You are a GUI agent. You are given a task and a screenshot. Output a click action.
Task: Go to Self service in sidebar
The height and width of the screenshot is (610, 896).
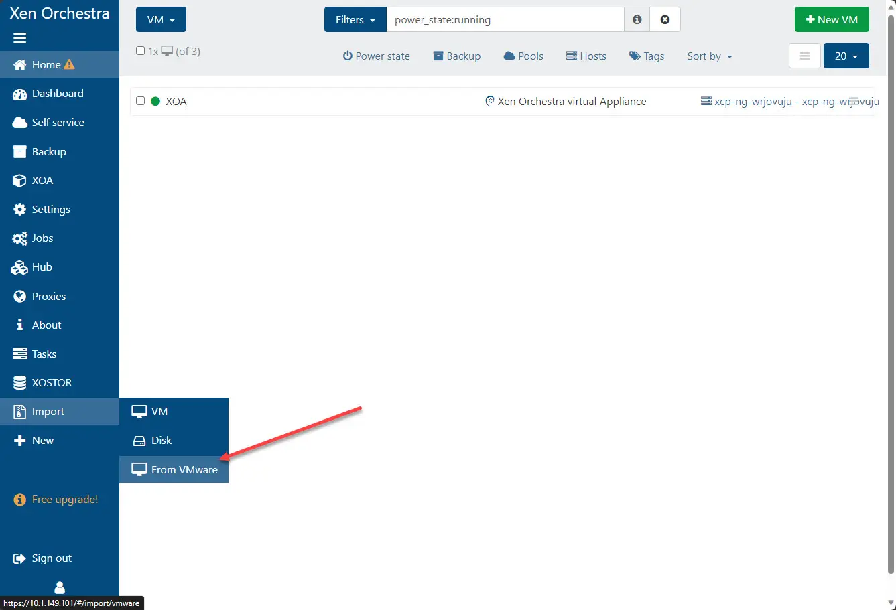60,123
